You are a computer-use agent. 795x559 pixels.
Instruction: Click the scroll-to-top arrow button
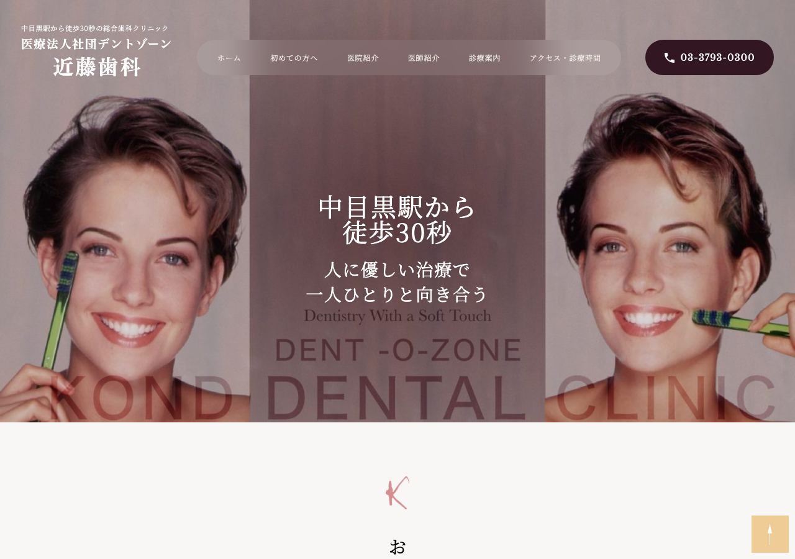tap(770, 534)
